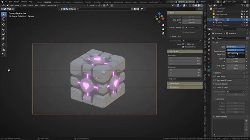
Task: Collapse the 3D Cursor panel
Action: [185, 51]
